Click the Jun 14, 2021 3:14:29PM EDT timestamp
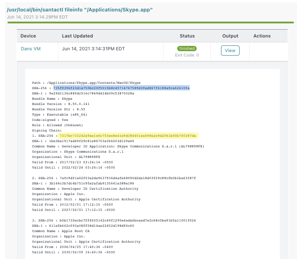 (37, 17)
